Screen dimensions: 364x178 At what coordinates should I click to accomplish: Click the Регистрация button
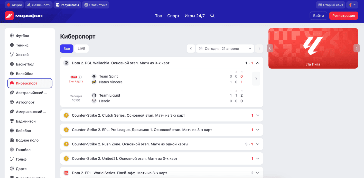(343, 16)
